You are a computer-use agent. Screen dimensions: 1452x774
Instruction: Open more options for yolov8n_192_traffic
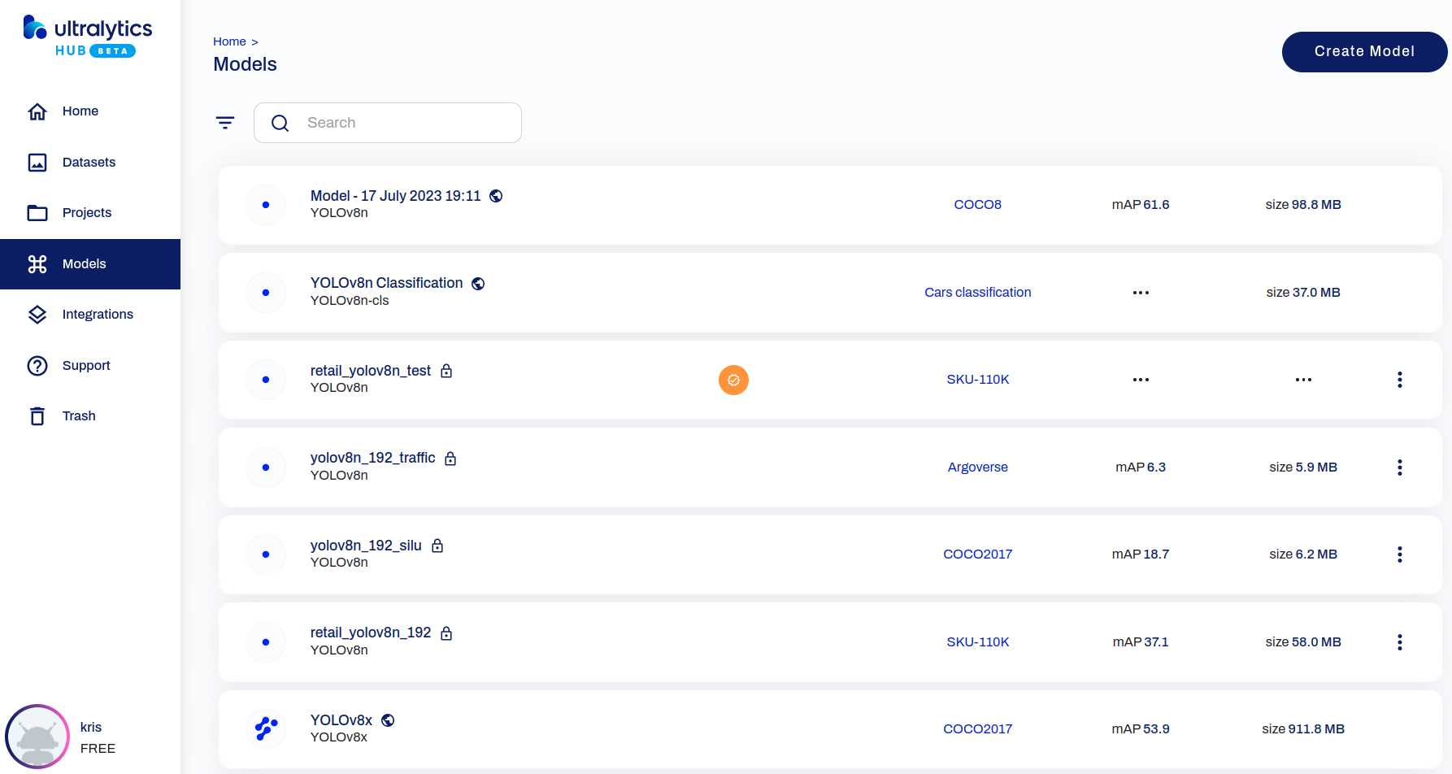pyautogui.click(x=1399, y=467)
